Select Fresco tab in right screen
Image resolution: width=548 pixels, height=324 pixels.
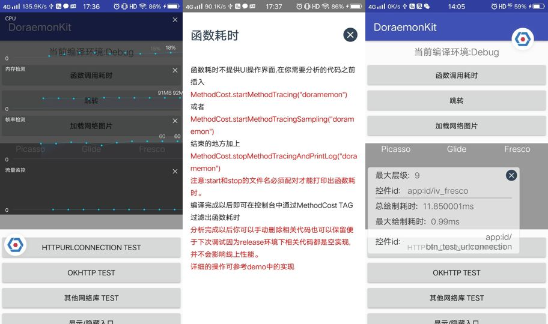[x=517, y=149]
